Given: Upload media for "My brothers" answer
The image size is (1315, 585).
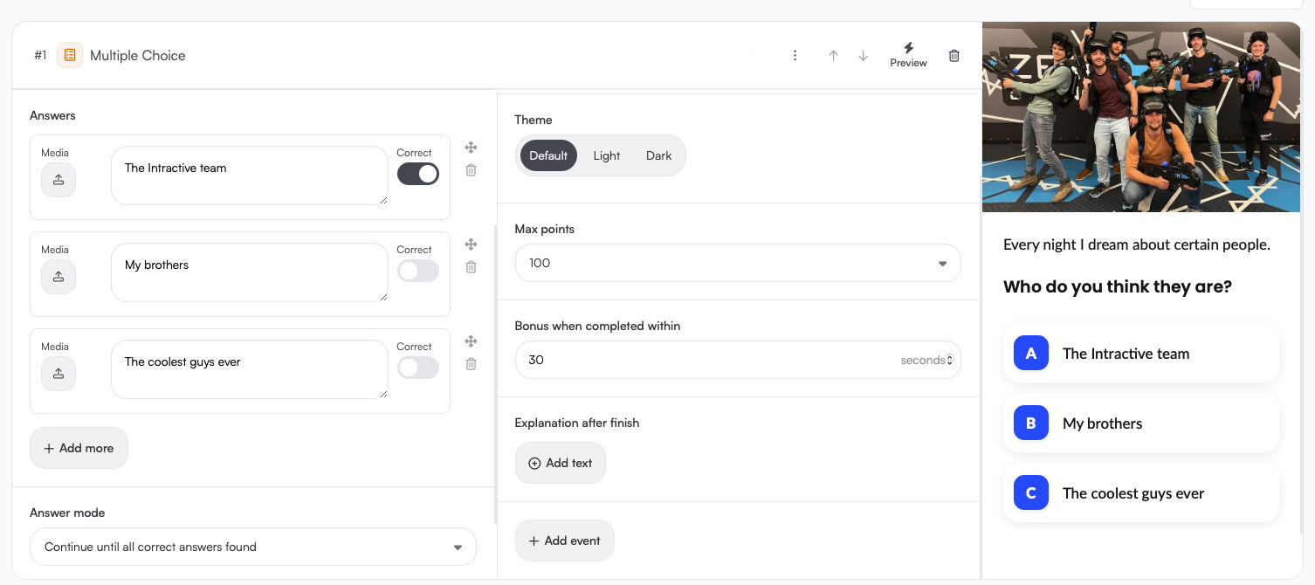Looking at the screenshot, I should (x=59, y=277).
